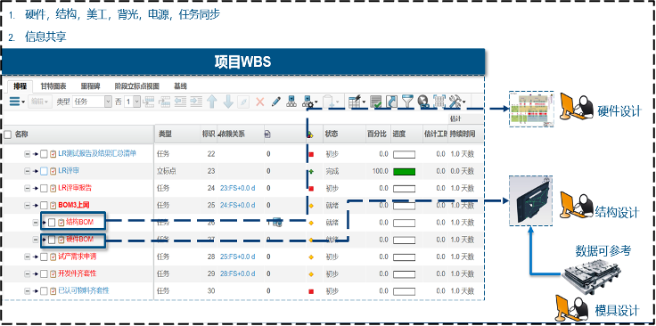Click the colored shapes status column header icon
Screen dimensions: 656x326
[x=310, y=134]
